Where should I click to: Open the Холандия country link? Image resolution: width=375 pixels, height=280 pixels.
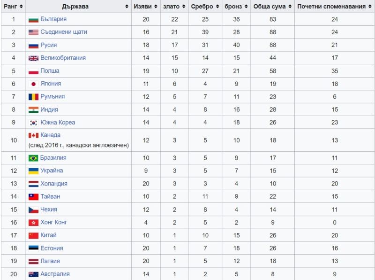click(x=54, y=184)
